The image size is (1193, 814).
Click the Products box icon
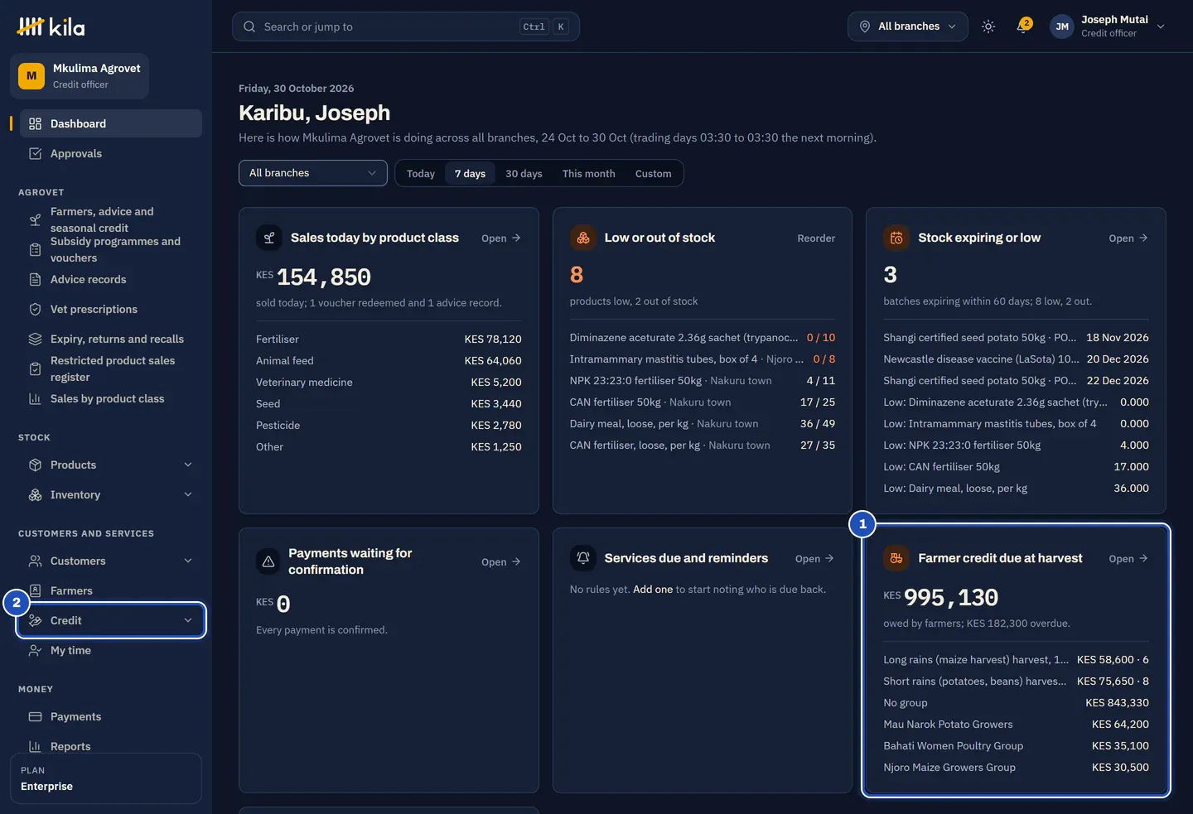coord(35,465)
